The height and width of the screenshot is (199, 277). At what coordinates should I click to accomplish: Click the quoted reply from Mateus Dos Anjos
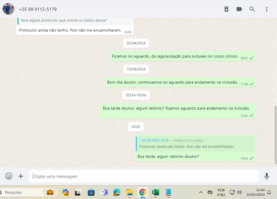(195, 143)
